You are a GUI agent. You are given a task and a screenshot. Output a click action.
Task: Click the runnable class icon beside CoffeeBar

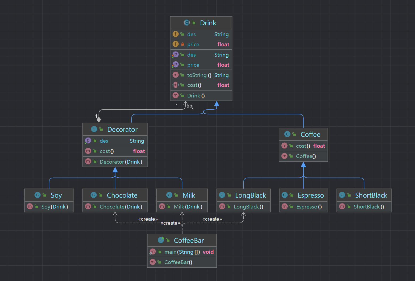click(x=161, y=240)
